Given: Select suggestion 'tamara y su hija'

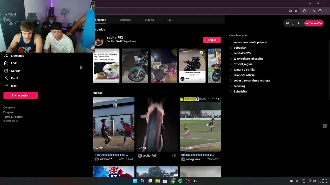Looking at the screenshot, I should tap(244, 70).
